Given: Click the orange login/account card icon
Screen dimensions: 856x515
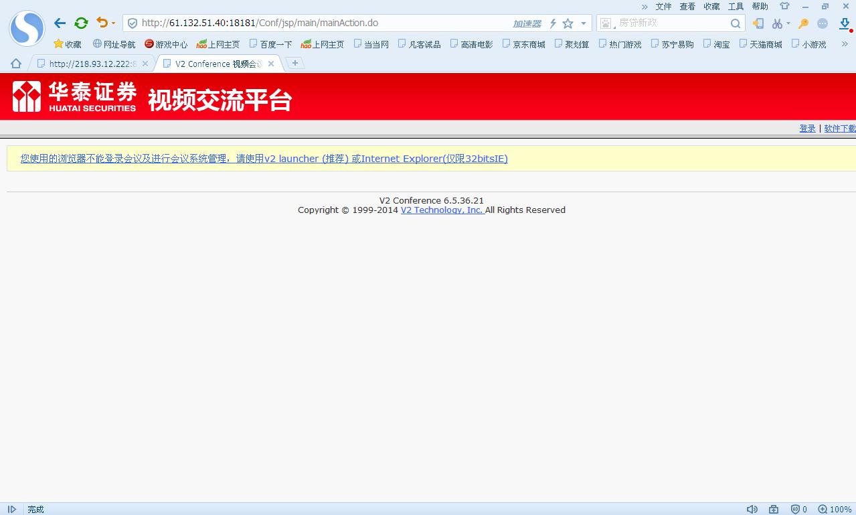Looking at the screenshot, I should click(x=758, y=23).
